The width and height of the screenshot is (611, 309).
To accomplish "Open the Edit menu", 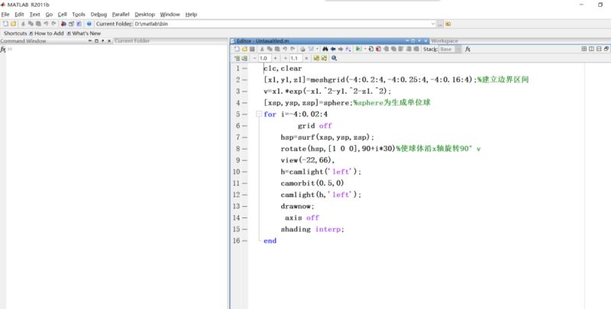I will (20, 14).
